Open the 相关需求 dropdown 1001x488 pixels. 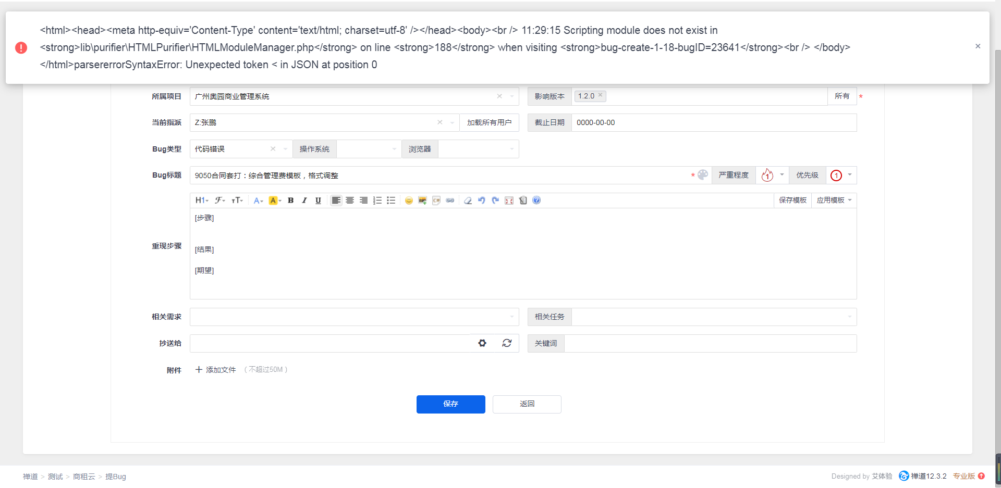[x=355, y=317]
